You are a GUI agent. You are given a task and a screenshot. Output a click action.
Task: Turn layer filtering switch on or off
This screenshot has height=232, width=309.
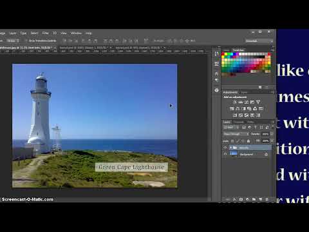pos(273,126)
